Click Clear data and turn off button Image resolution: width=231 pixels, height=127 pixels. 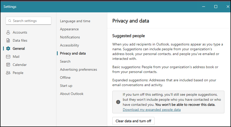point(133,121)
